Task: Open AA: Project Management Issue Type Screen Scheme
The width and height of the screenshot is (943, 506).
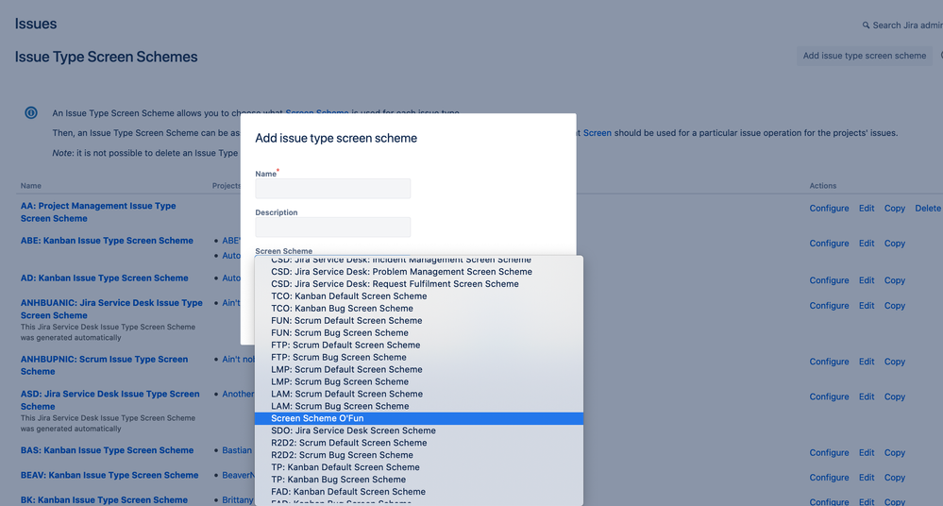Action: [98, 211]
